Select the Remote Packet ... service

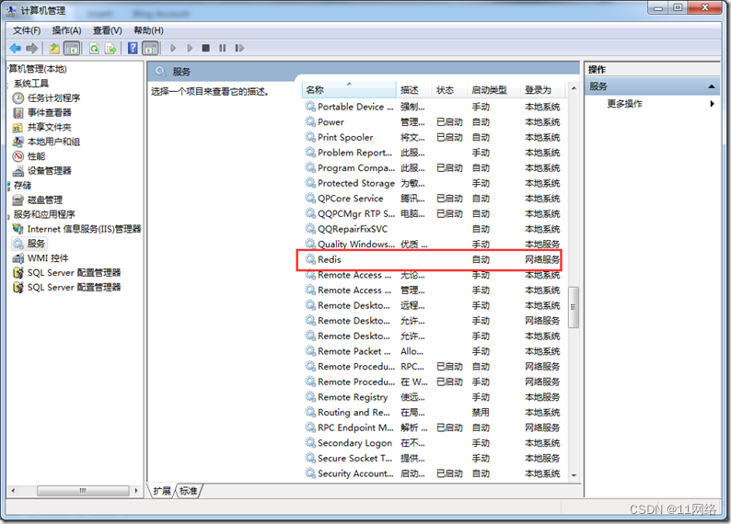coord(434,351)
